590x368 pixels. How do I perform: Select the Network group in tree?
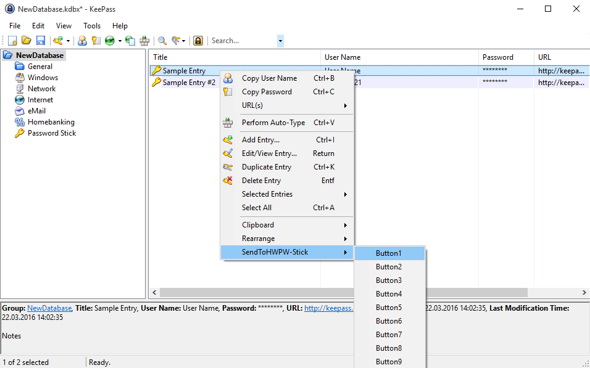click(x=41, y=89)
